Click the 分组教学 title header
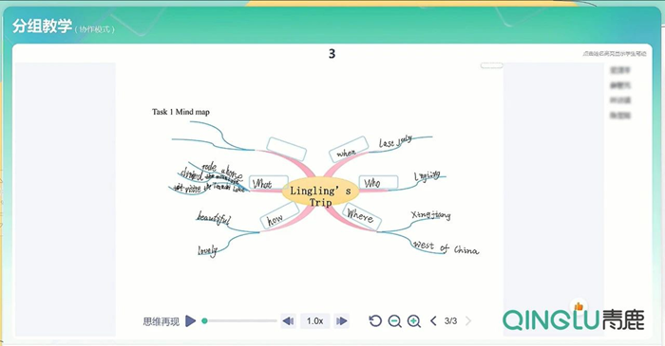Viewport: 665px width, 346px height. point(42,27)
